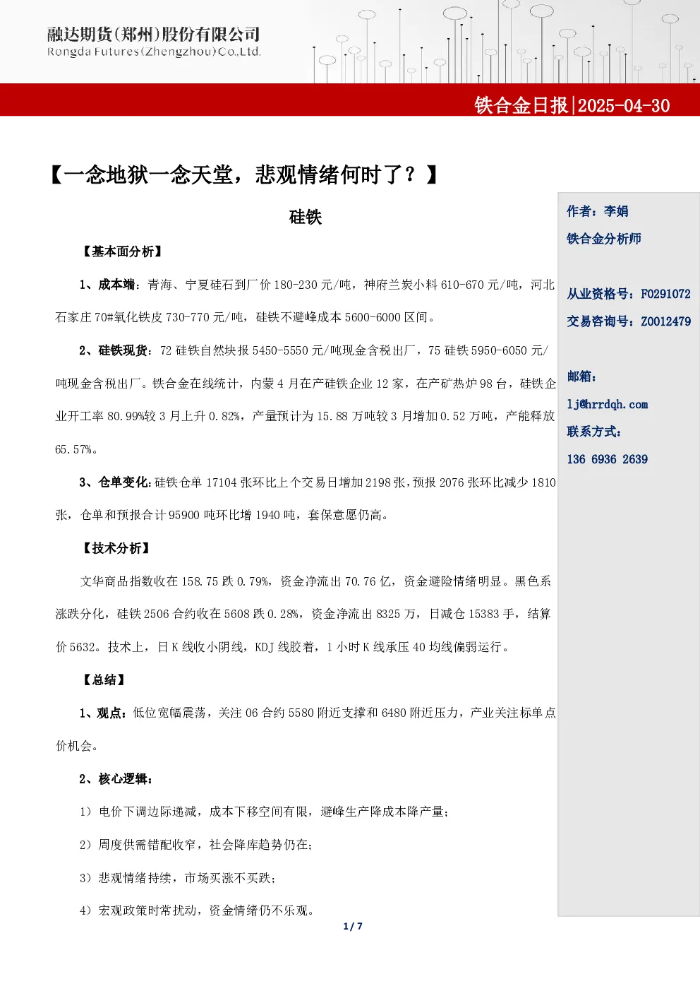
Task: Click the text 文华商品指数收在 158.75
Action: pos(149,581)
